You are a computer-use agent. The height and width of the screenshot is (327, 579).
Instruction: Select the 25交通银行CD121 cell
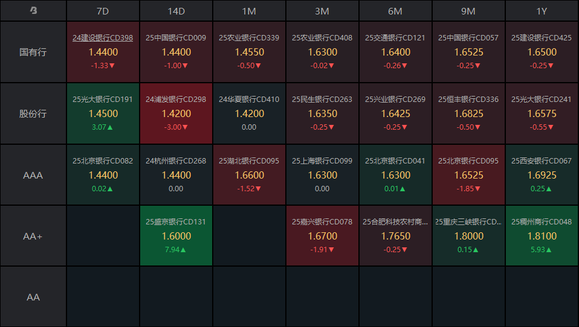395,52
